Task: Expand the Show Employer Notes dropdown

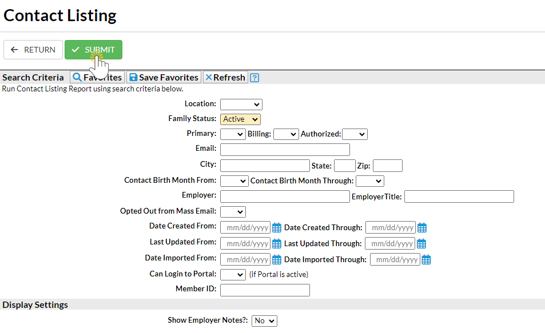Action: [264, 321]
